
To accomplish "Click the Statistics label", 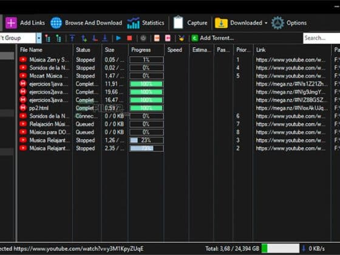I will pos(153,23).
